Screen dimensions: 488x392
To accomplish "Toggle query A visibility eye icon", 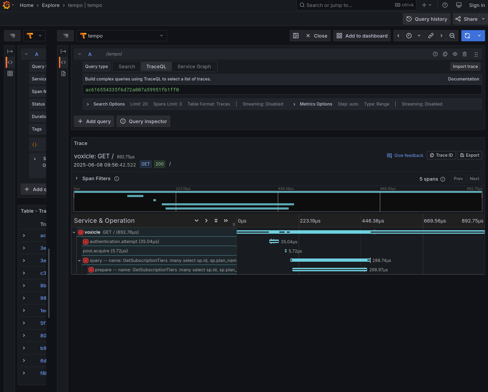I will click(x=455, y=54).
